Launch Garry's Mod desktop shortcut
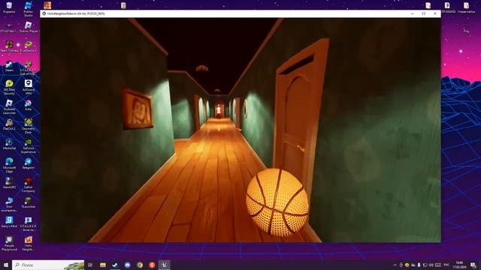The image size is (481, 270). (9, 222)
